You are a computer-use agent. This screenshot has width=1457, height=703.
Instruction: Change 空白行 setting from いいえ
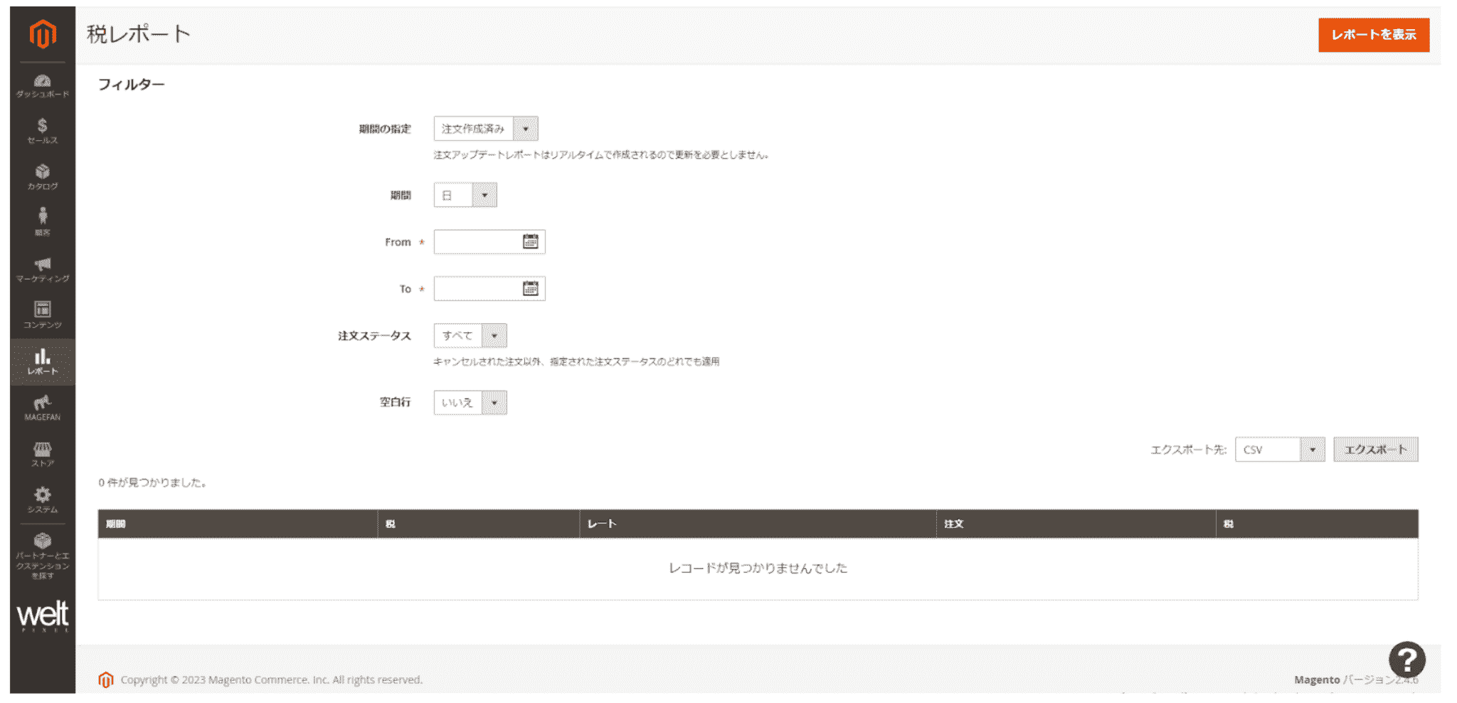pyautogui.click(x=495, y=403)
